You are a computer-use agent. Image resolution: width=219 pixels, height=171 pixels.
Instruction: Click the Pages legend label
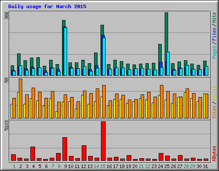tap(214, 52)
